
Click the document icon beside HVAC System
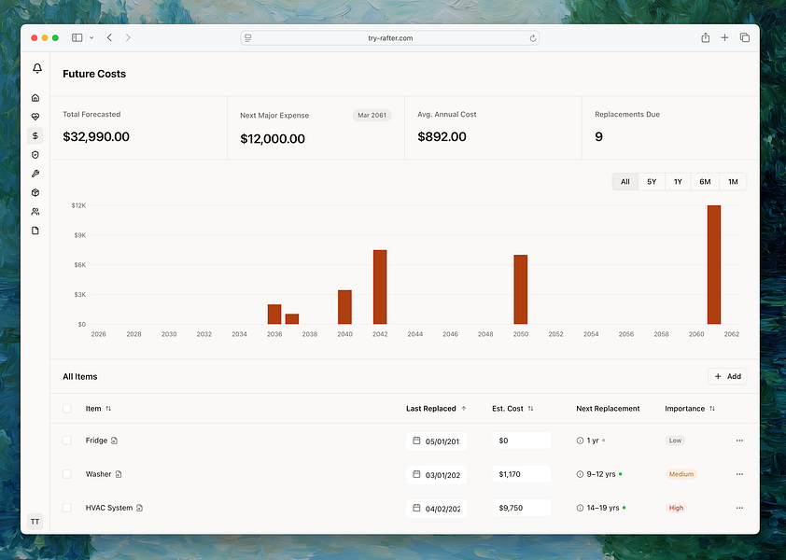coord(139,508)
